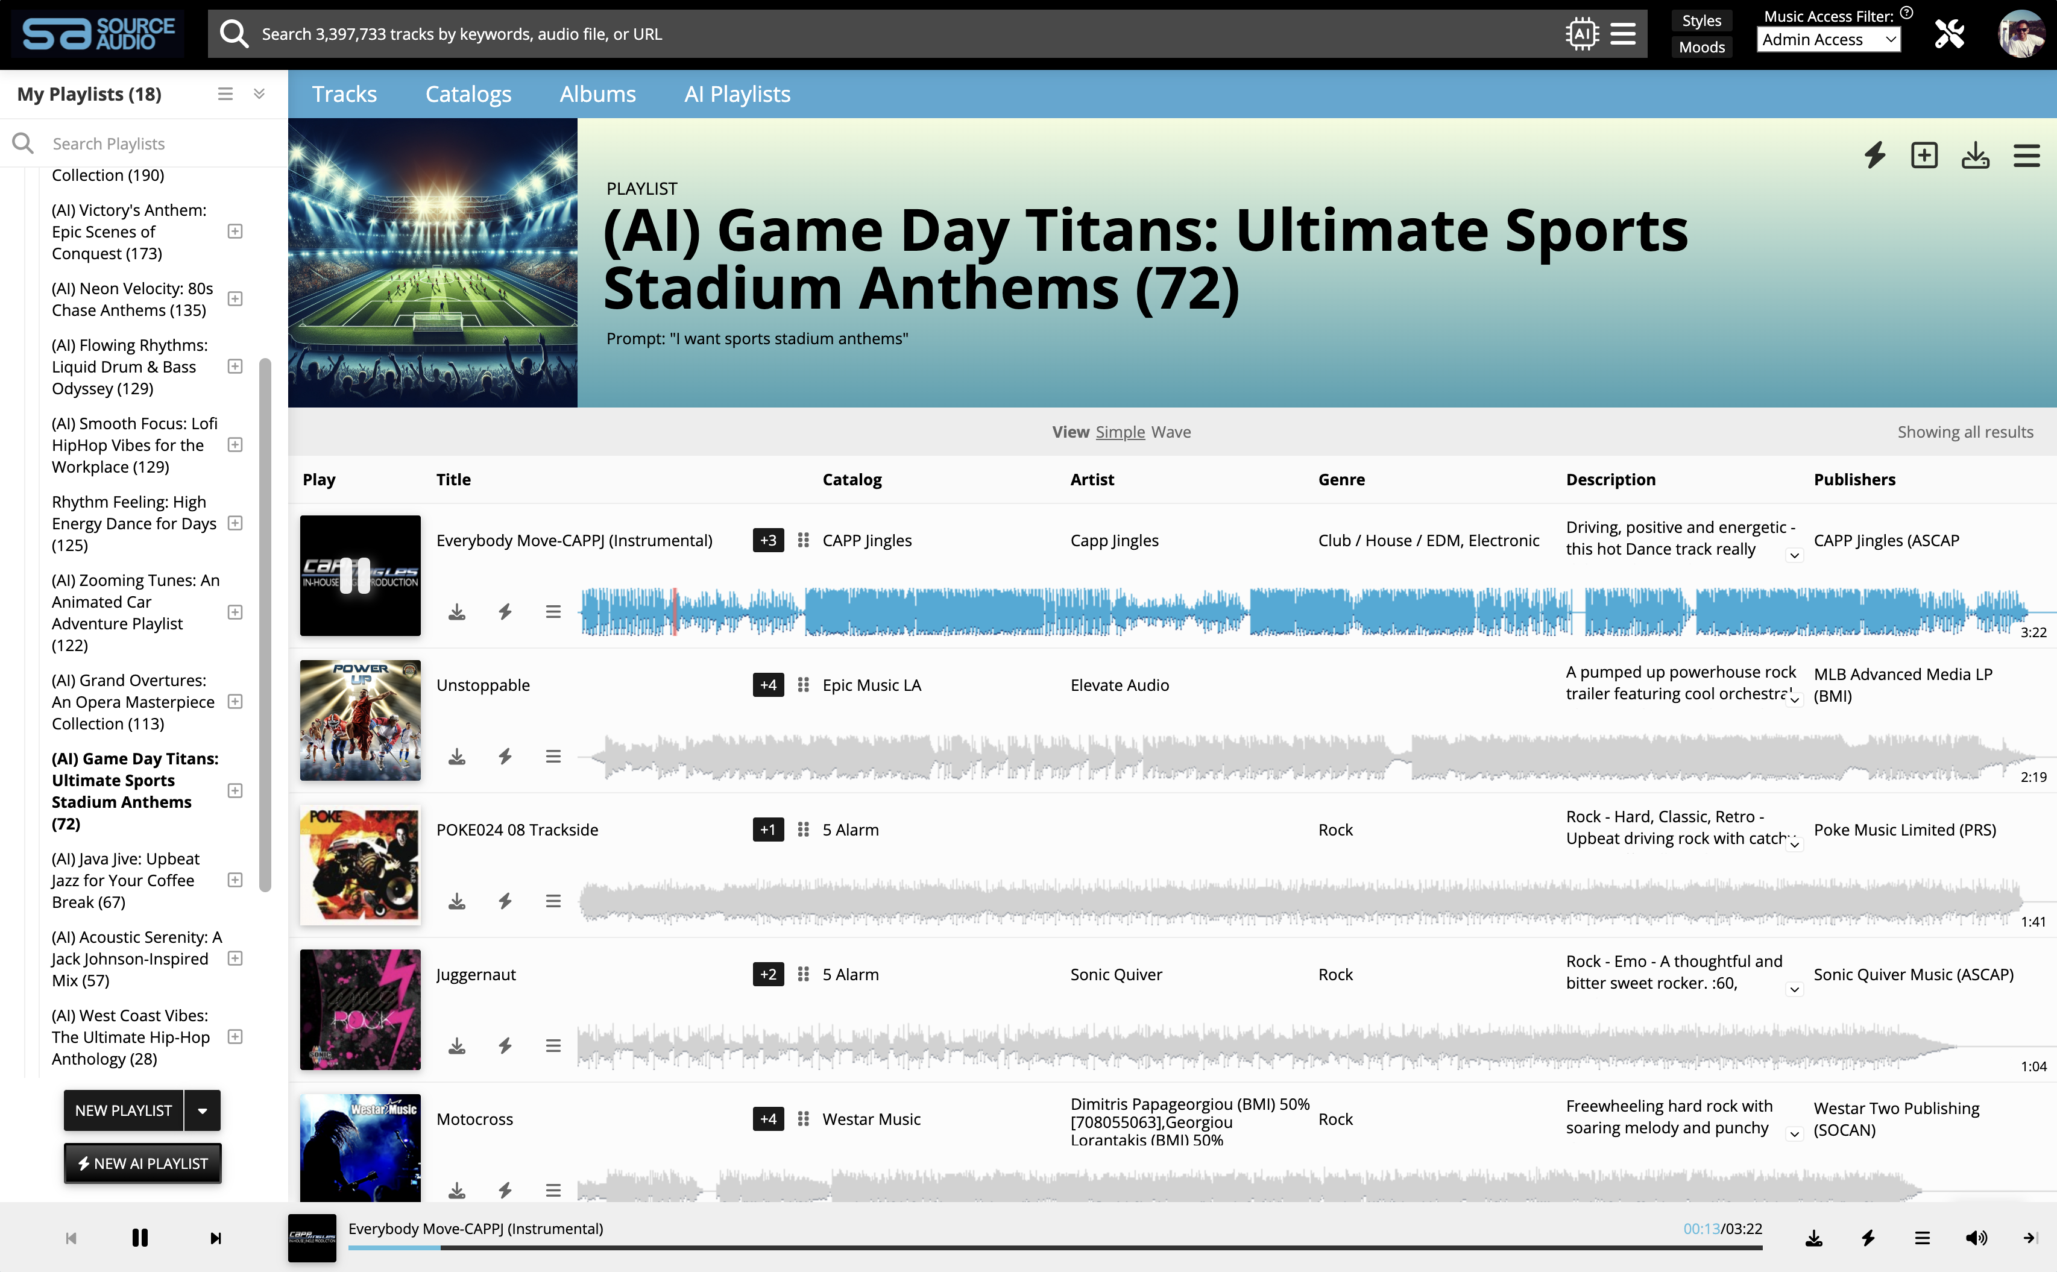This screenshot has width=2057, height=1272.
Task: Expand Victory's Anthem playlist plus box
Action: click(x=236, y=231)
